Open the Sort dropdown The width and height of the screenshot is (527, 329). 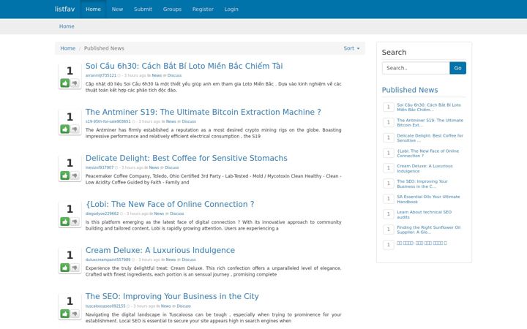pyautogui.click(x=351, y=48)
